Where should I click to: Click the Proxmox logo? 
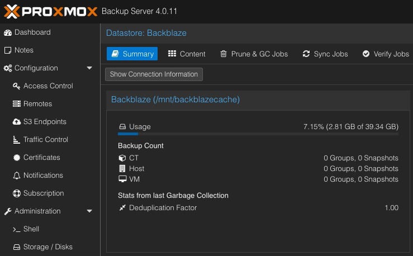click(50, 12)
